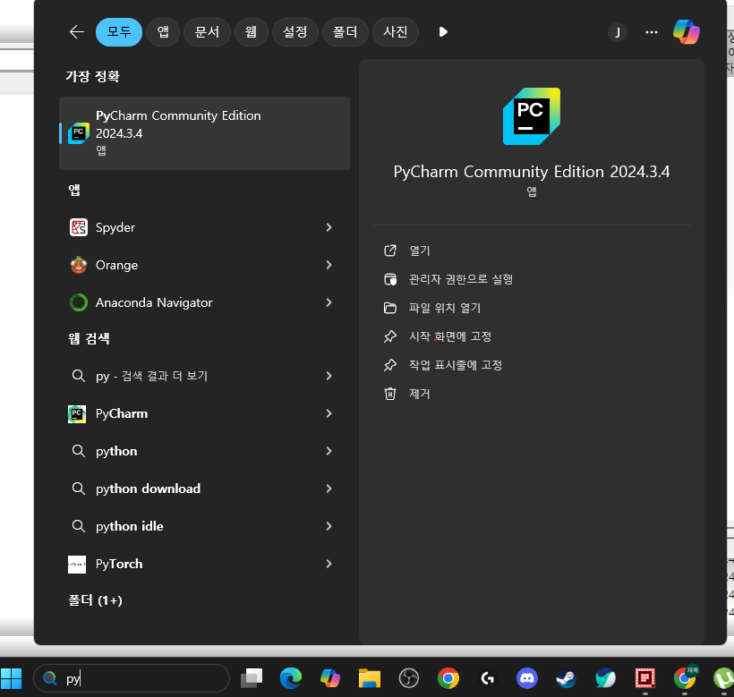Expand the PyTorch suggestion chevron
Screen dimensions: 734x697
(x=329, y=565)
